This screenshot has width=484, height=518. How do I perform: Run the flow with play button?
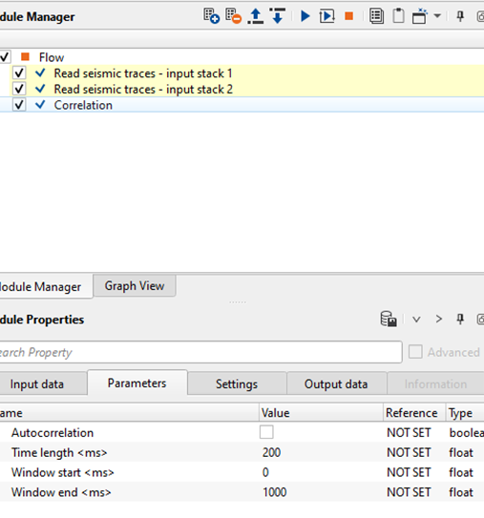click(305, 16)
